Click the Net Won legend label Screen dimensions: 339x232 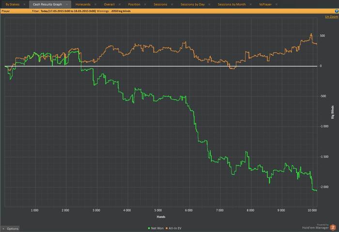pos(157,228)
